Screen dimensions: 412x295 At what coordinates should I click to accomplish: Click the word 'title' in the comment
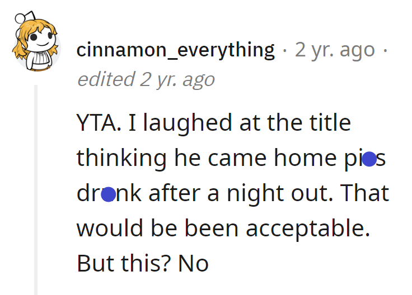click(330, 122)
